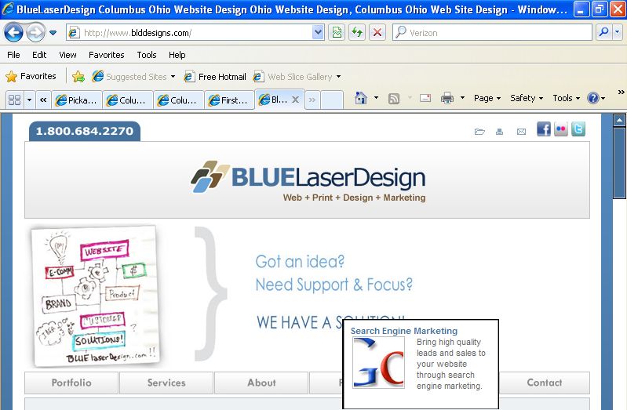Click the Home icon in command bar

point(361,98)
